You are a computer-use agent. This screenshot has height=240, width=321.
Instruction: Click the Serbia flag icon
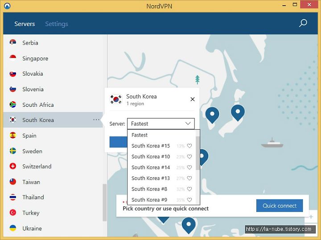(x=13, y=43)
